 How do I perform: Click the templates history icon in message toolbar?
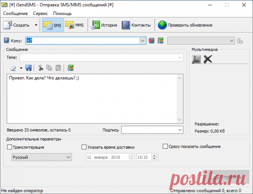coord(71,68)
